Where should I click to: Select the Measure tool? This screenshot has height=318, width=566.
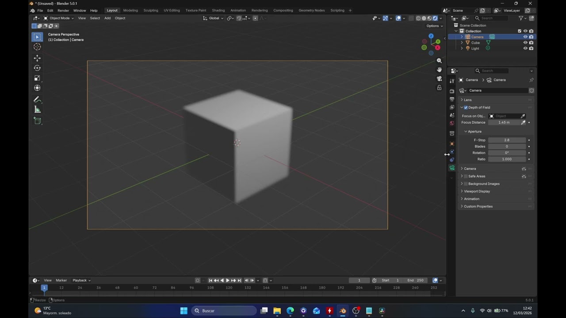pyautogui.click(x=37, y=110)
